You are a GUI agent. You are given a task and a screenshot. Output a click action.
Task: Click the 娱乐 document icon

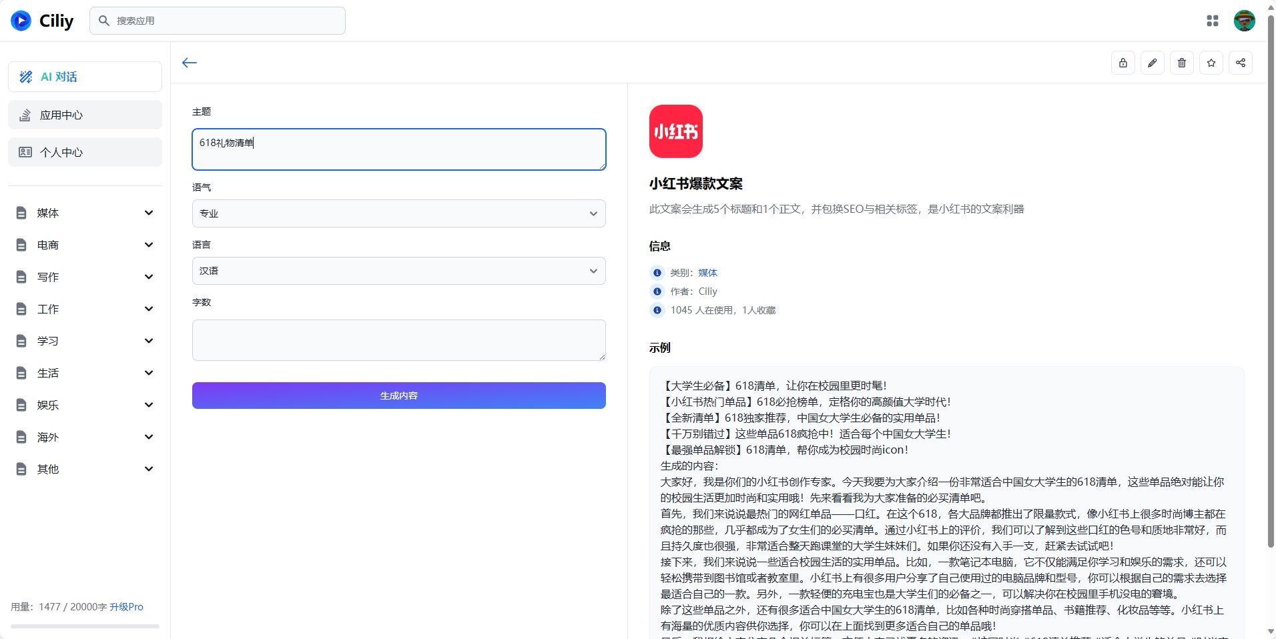click(21, 405)
